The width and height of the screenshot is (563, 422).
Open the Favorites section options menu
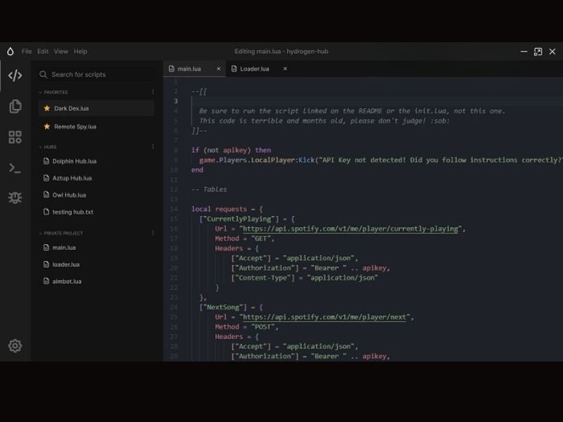153,92
